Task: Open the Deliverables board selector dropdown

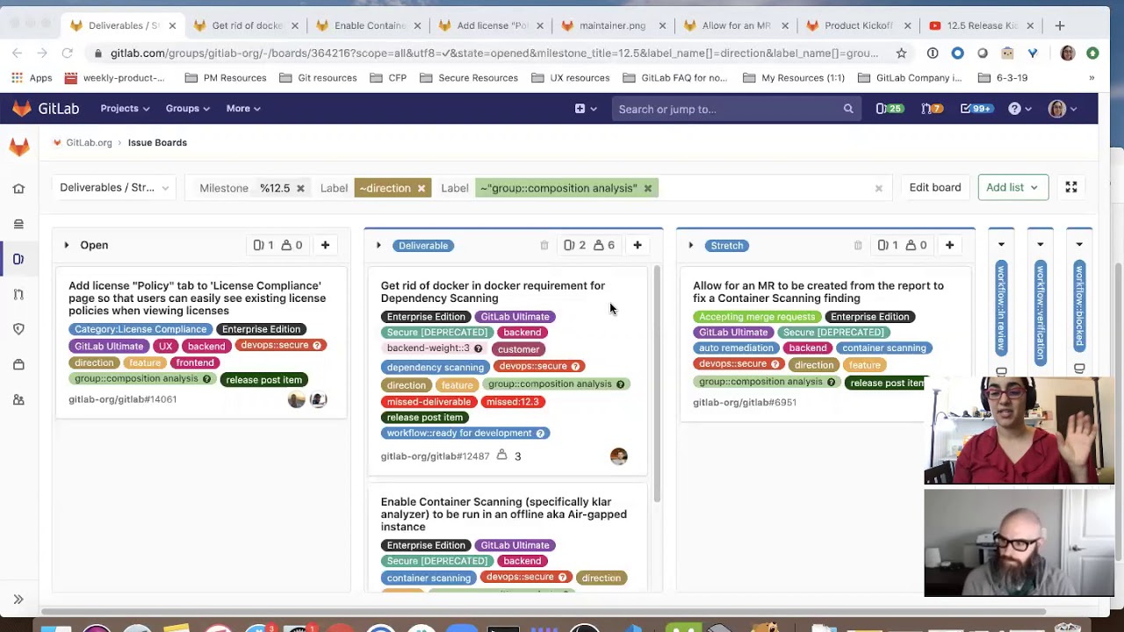Action: (113, 187)
